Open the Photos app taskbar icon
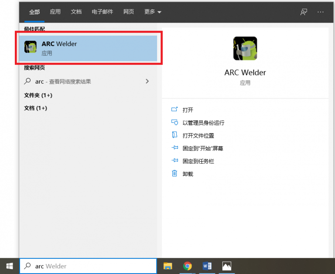Image resolution: width=335 pixels, height=274 pixels. point(226,266)
